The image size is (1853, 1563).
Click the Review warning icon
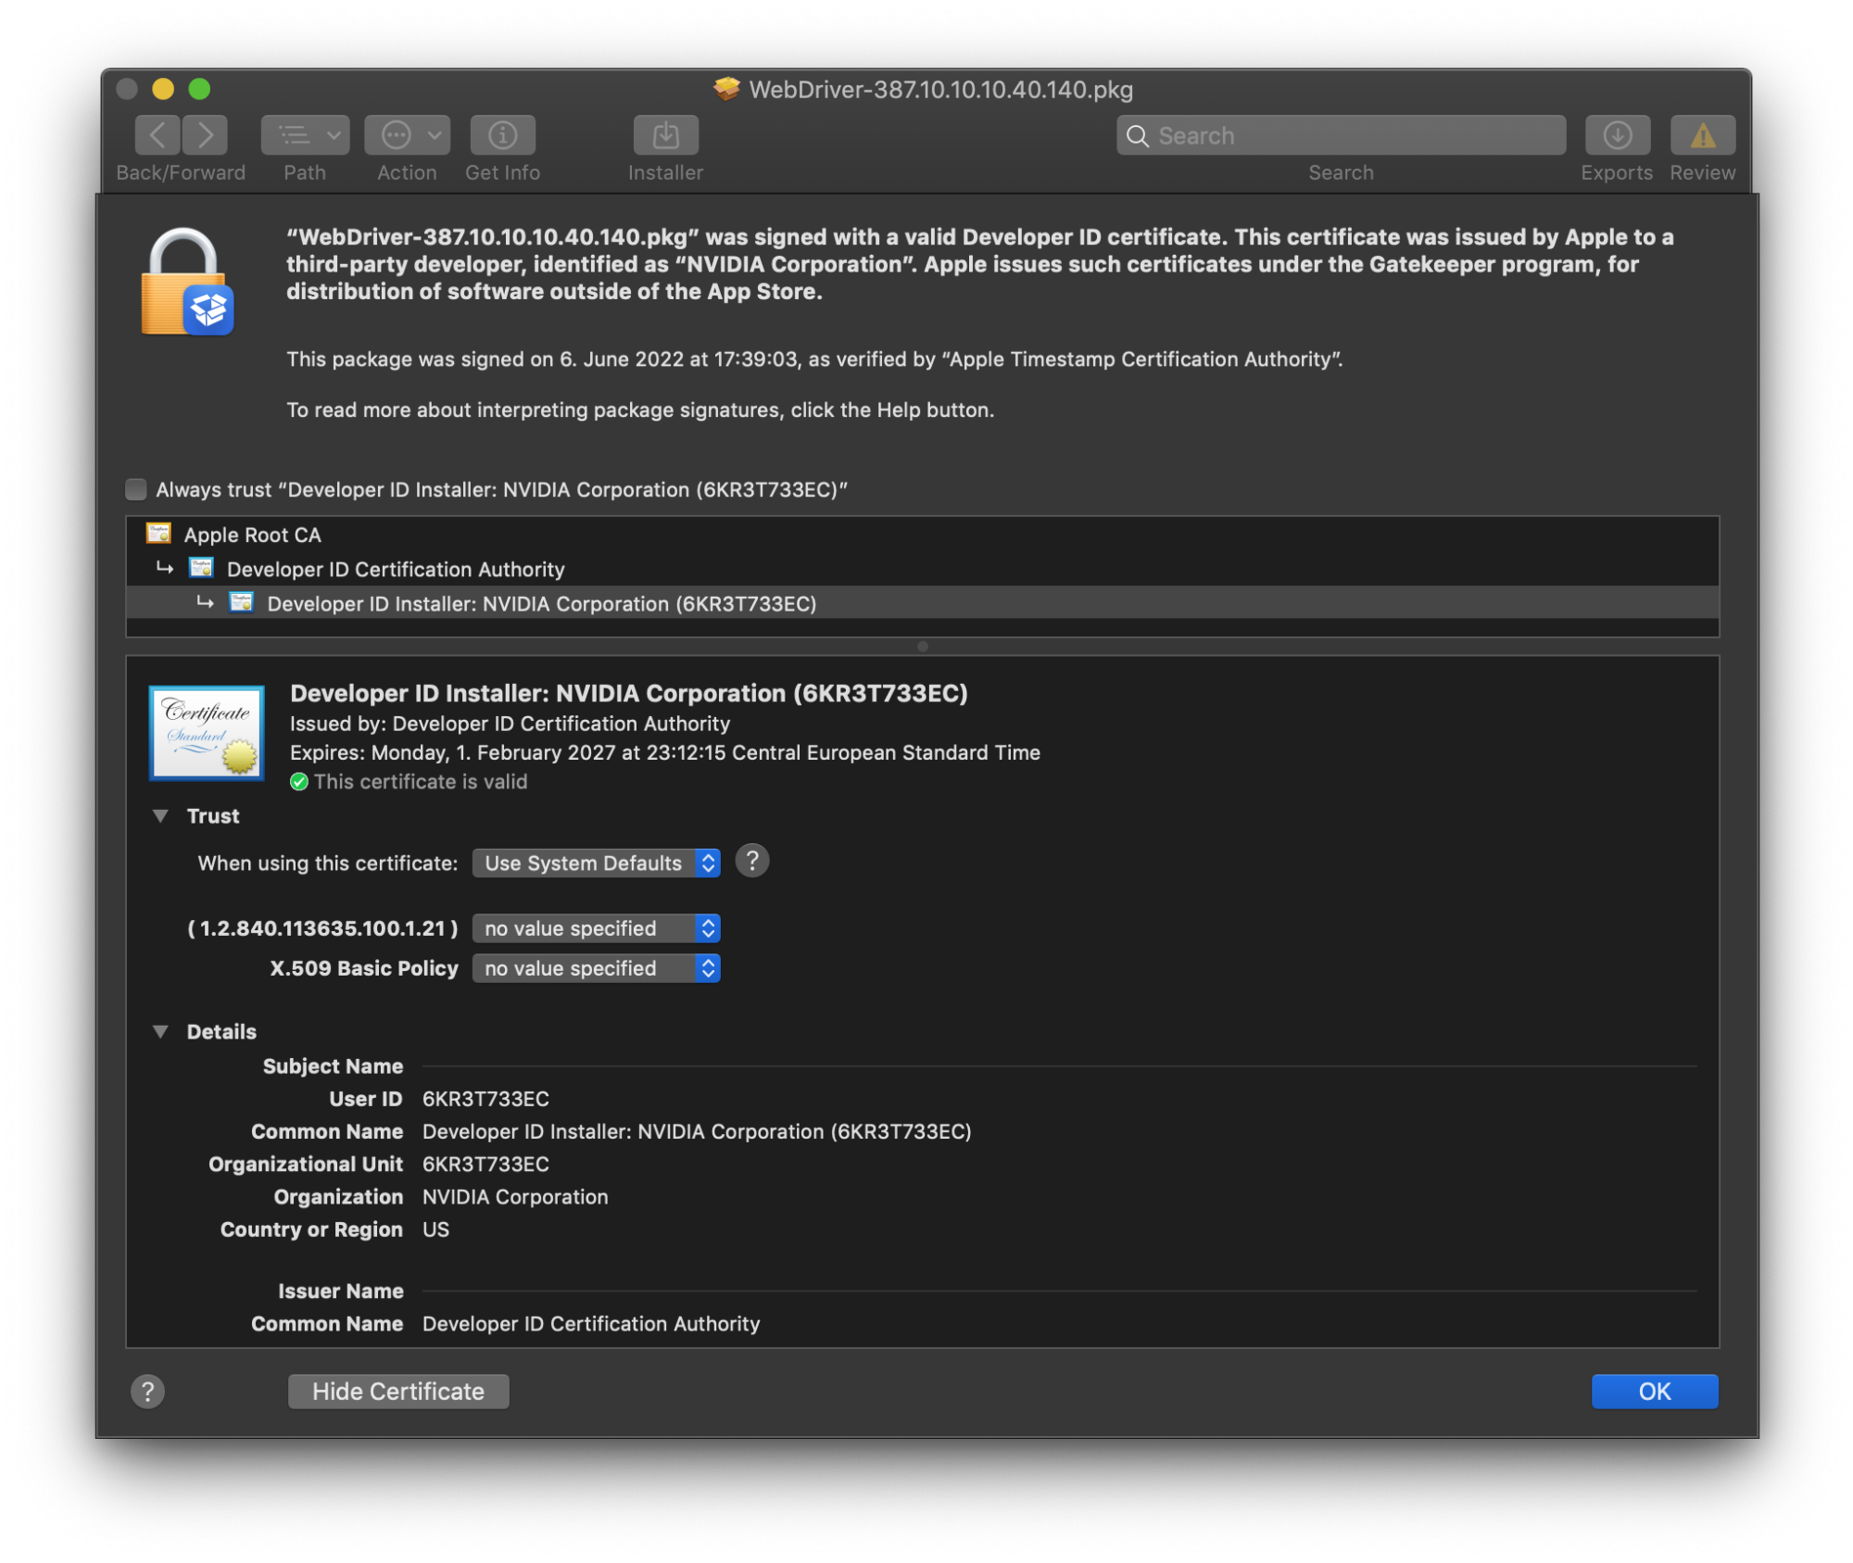(x=1702, y=135)
